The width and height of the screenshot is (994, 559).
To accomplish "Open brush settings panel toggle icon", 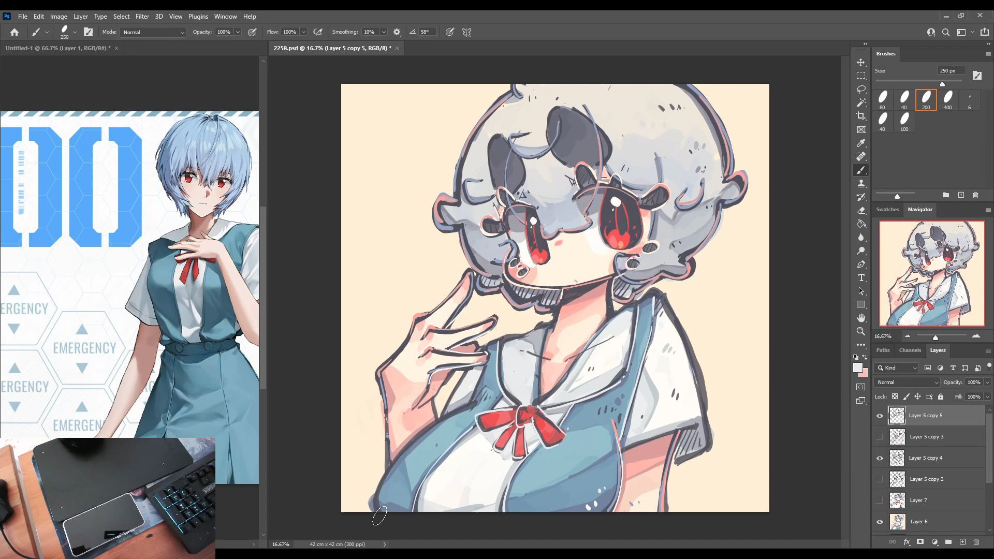I will pos(89,32).
